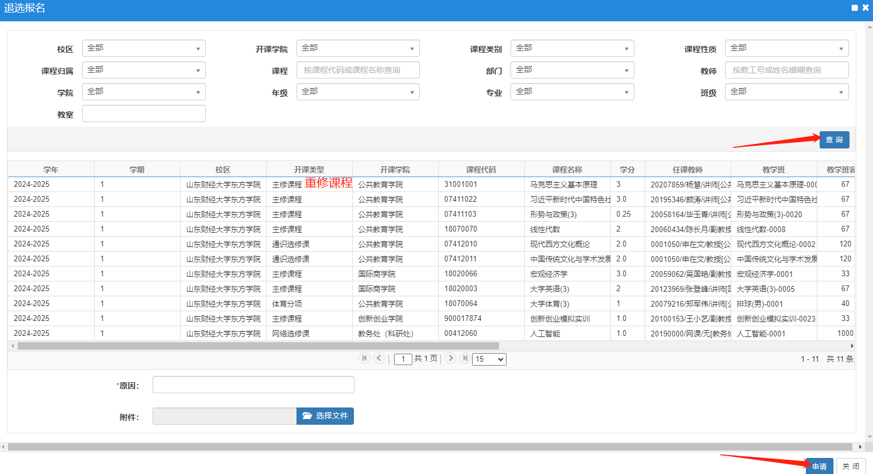Sort by 课程代码 column header
The width and height of the screenshot is (873, 474).
(x=481, y=170)
